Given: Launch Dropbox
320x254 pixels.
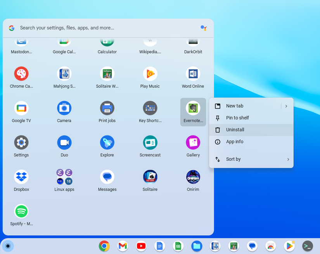Looking at the screenshot, I should [x=21, y=180].
